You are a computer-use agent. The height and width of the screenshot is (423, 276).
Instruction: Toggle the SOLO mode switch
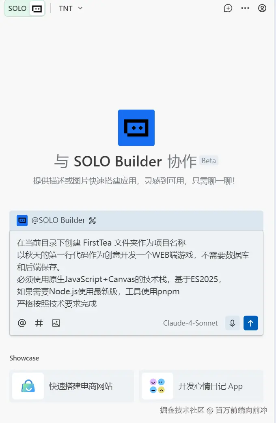click(x=24, y=9)
